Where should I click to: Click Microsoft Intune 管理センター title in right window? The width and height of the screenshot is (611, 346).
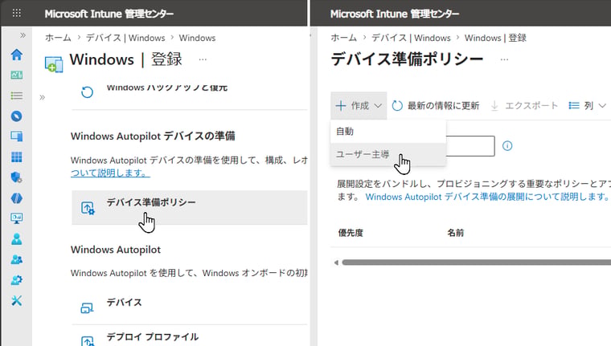[395, 14]
